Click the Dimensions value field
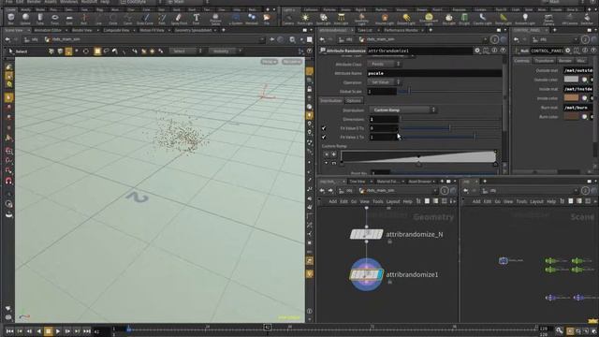 [x=384, y=119]
